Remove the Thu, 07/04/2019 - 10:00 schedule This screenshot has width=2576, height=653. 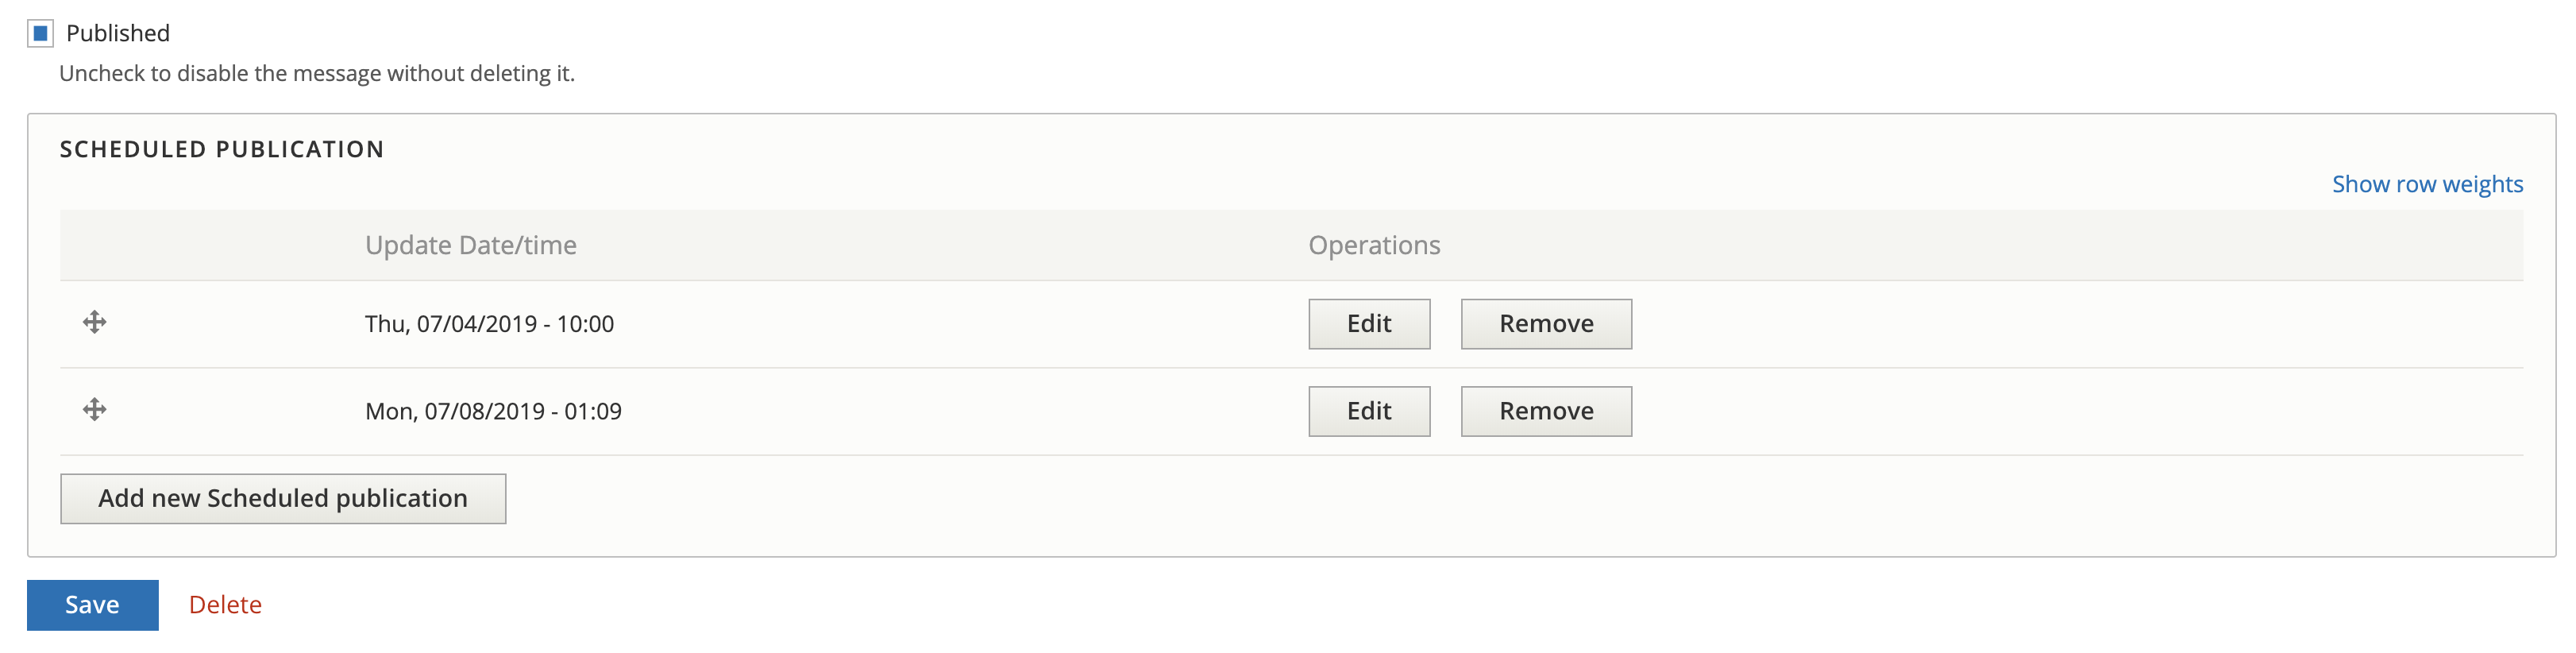pyautogui.click(x=1546, y=323)
